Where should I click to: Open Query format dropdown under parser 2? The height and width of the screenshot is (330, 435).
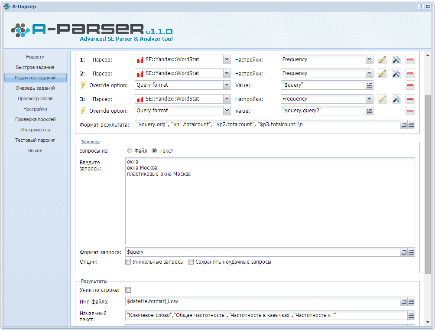click(227, 85)
